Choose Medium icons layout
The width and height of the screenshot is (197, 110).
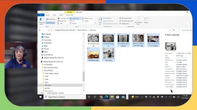[87, 18]
